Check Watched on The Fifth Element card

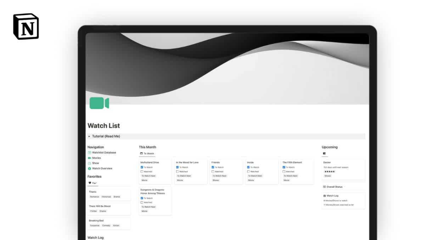point(284,172)
